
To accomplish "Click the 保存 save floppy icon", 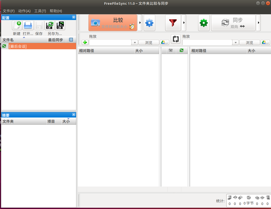I will 39,25.
